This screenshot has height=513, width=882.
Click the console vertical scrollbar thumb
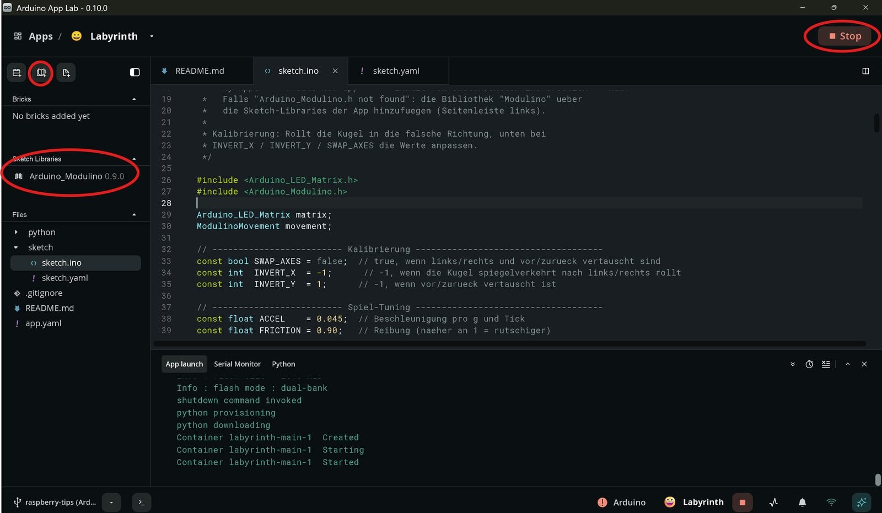(x=878, y=479)
